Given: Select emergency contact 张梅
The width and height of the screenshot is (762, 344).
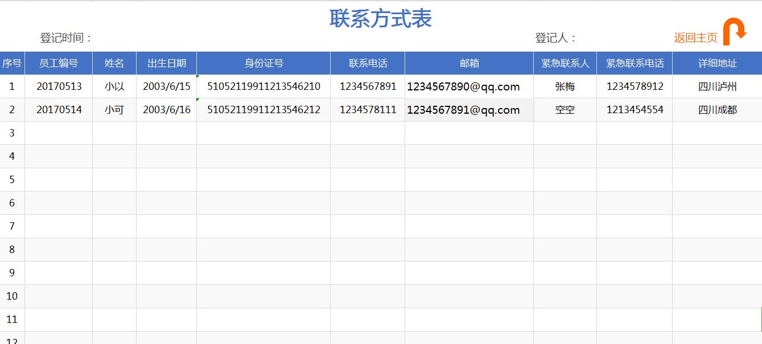Looking at the screenshot, I should tap(565, 86).
